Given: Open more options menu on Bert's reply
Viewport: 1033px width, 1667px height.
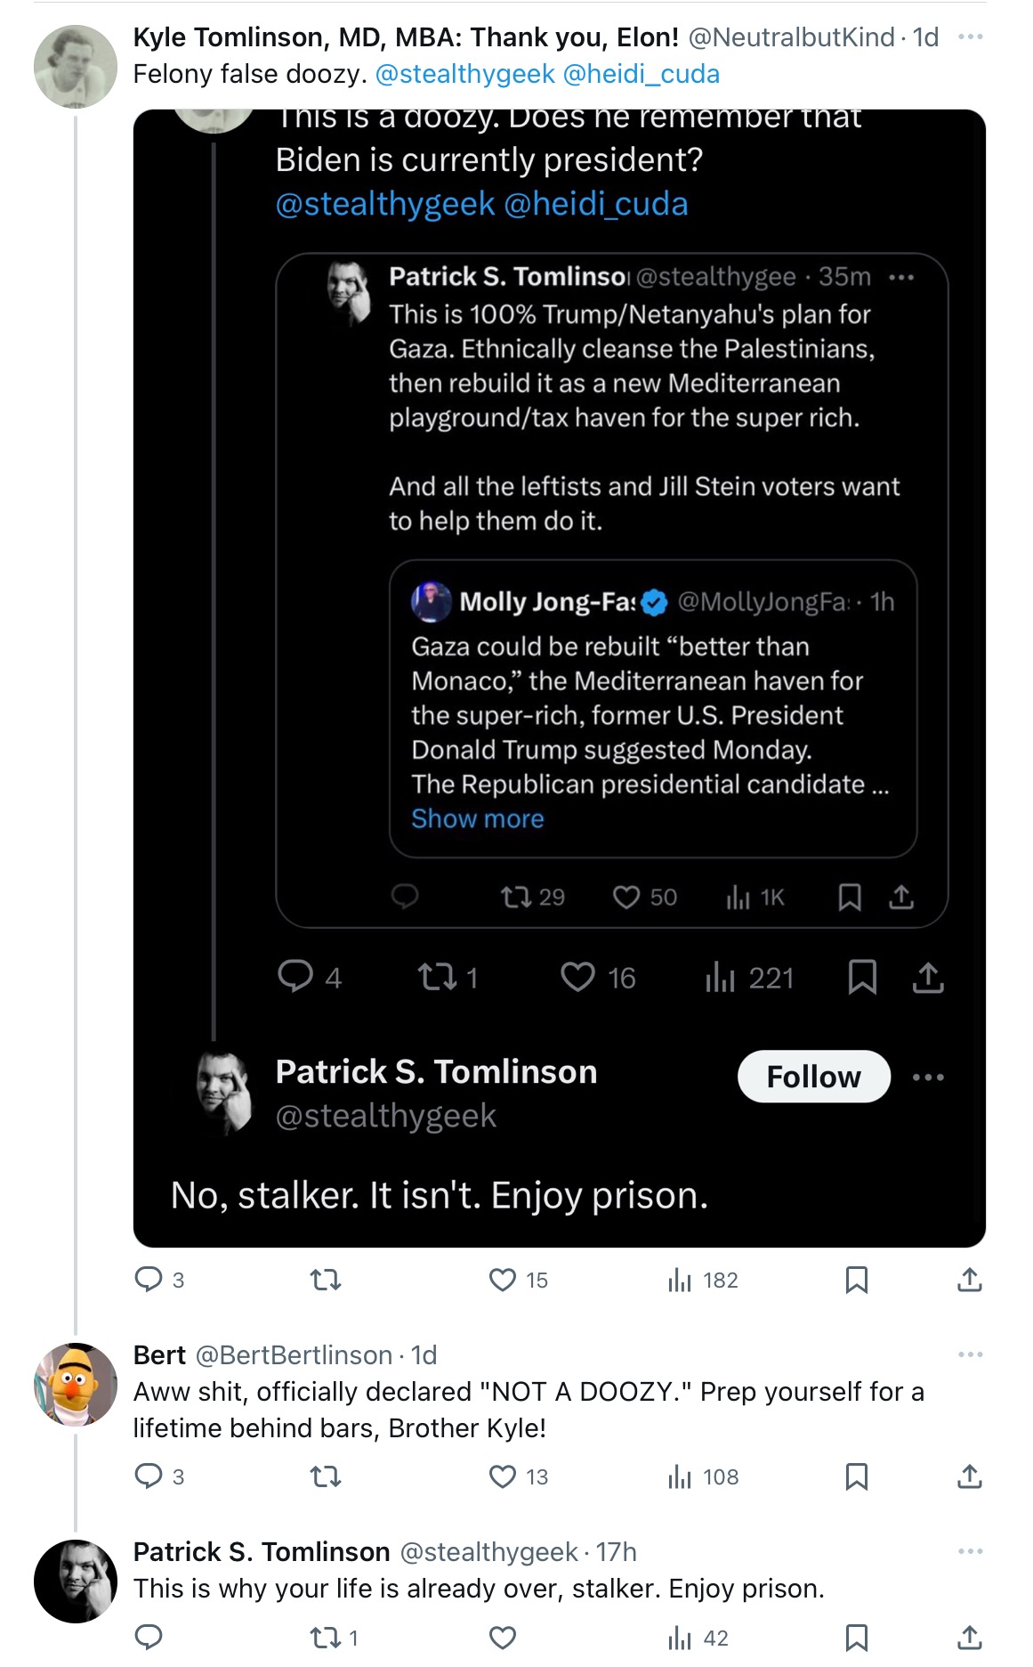Looking at the screenshot, I should (x=970, y=1354).
